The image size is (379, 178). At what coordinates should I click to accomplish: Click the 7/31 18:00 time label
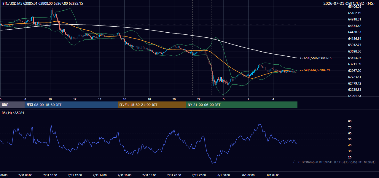click(x=149, y=175)
